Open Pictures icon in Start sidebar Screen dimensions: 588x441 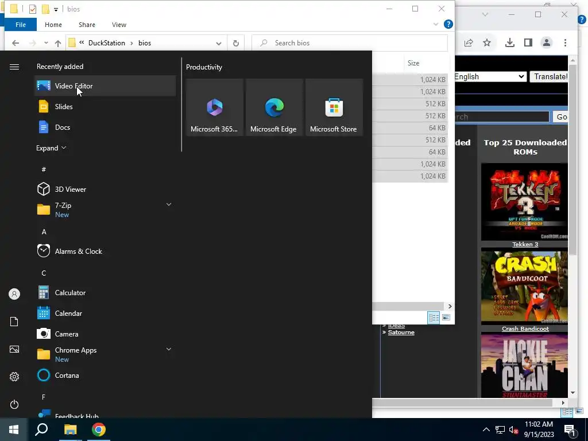pyautogui.click(x=14, y=349)
